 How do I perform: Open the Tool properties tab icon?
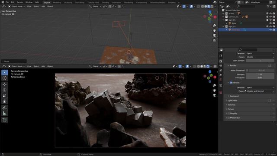point(221,55)
